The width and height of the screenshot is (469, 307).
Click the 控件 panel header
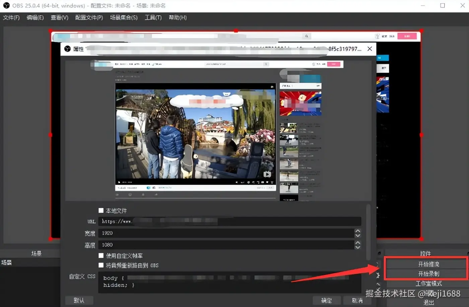[425, 253]
